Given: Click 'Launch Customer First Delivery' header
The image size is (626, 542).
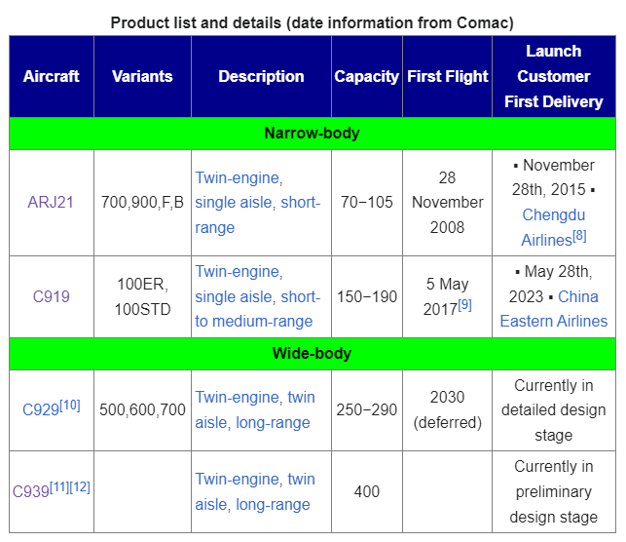Looking at the screenshot, I should click(554, 76).
